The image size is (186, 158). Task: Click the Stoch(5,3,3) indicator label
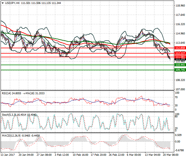10,115
